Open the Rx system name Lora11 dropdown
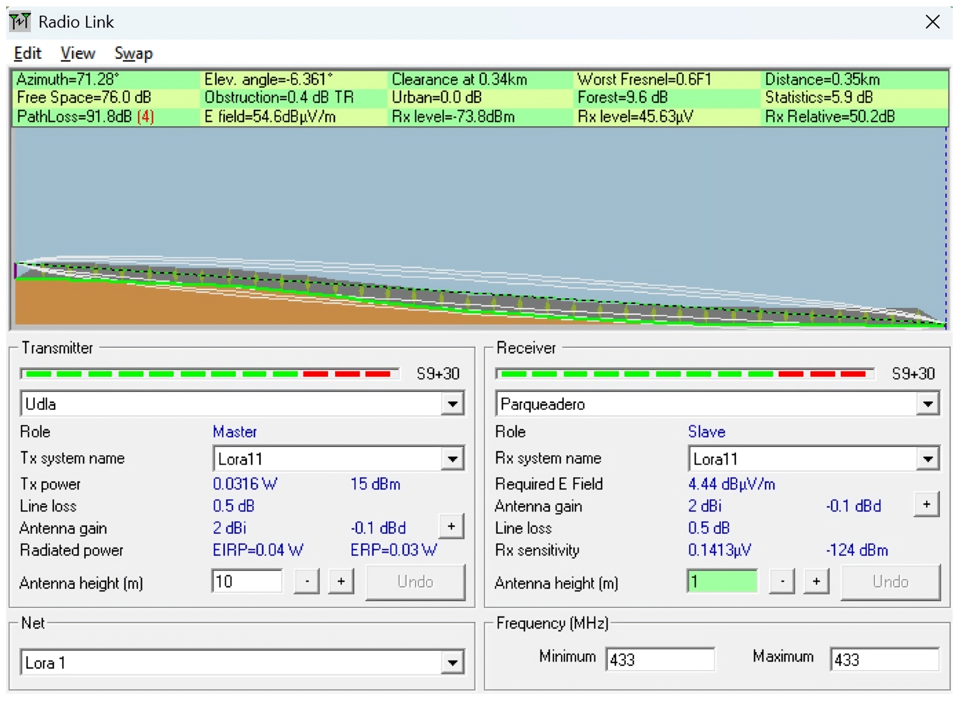The width and height of the screenshot is (961, 702). click(x=927, y=458)
